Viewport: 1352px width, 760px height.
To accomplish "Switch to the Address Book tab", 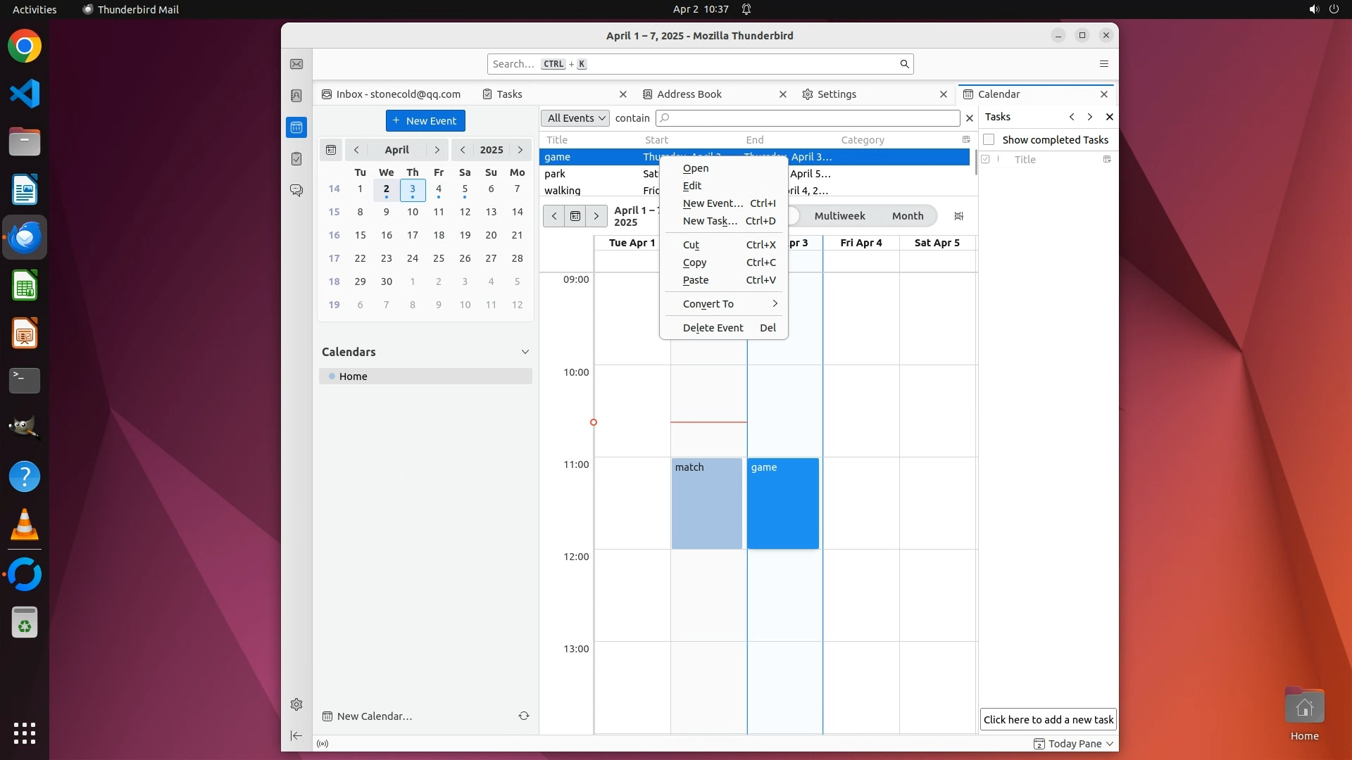I will point(689,94).
